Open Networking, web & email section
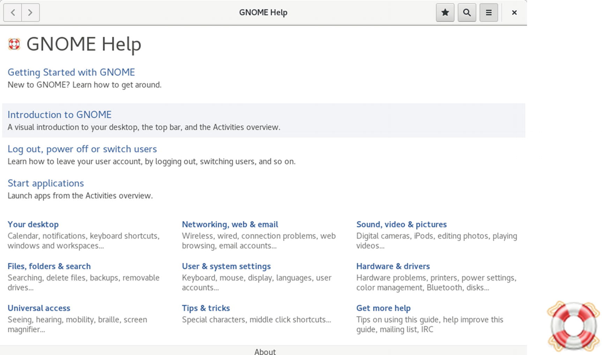 (x=230, y=224)
